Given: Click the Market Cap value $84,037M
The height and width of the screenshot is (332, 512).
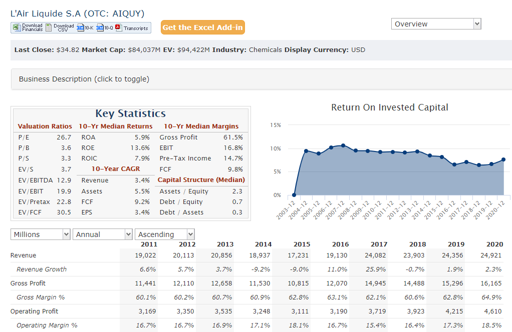Looking at the screenshot, I should coord(144,50).
